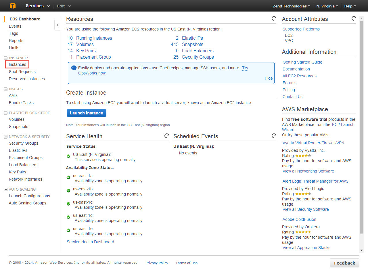Refresh the Service Health section

(x=166, y=136)
